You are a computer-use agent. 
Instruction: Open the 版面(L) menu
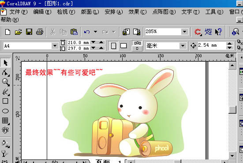pos(90,12)
